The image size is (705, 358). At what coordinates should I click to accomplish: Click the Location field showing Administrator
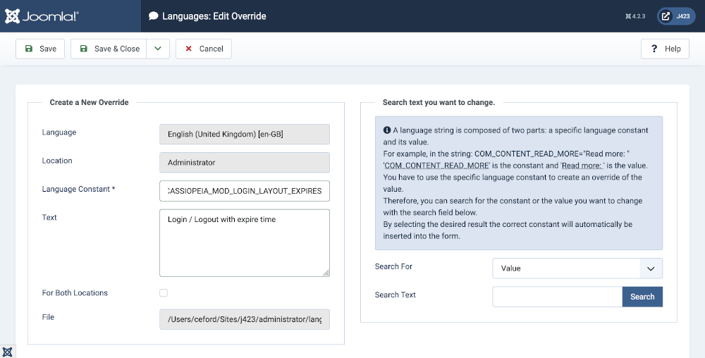click(245, 163)
